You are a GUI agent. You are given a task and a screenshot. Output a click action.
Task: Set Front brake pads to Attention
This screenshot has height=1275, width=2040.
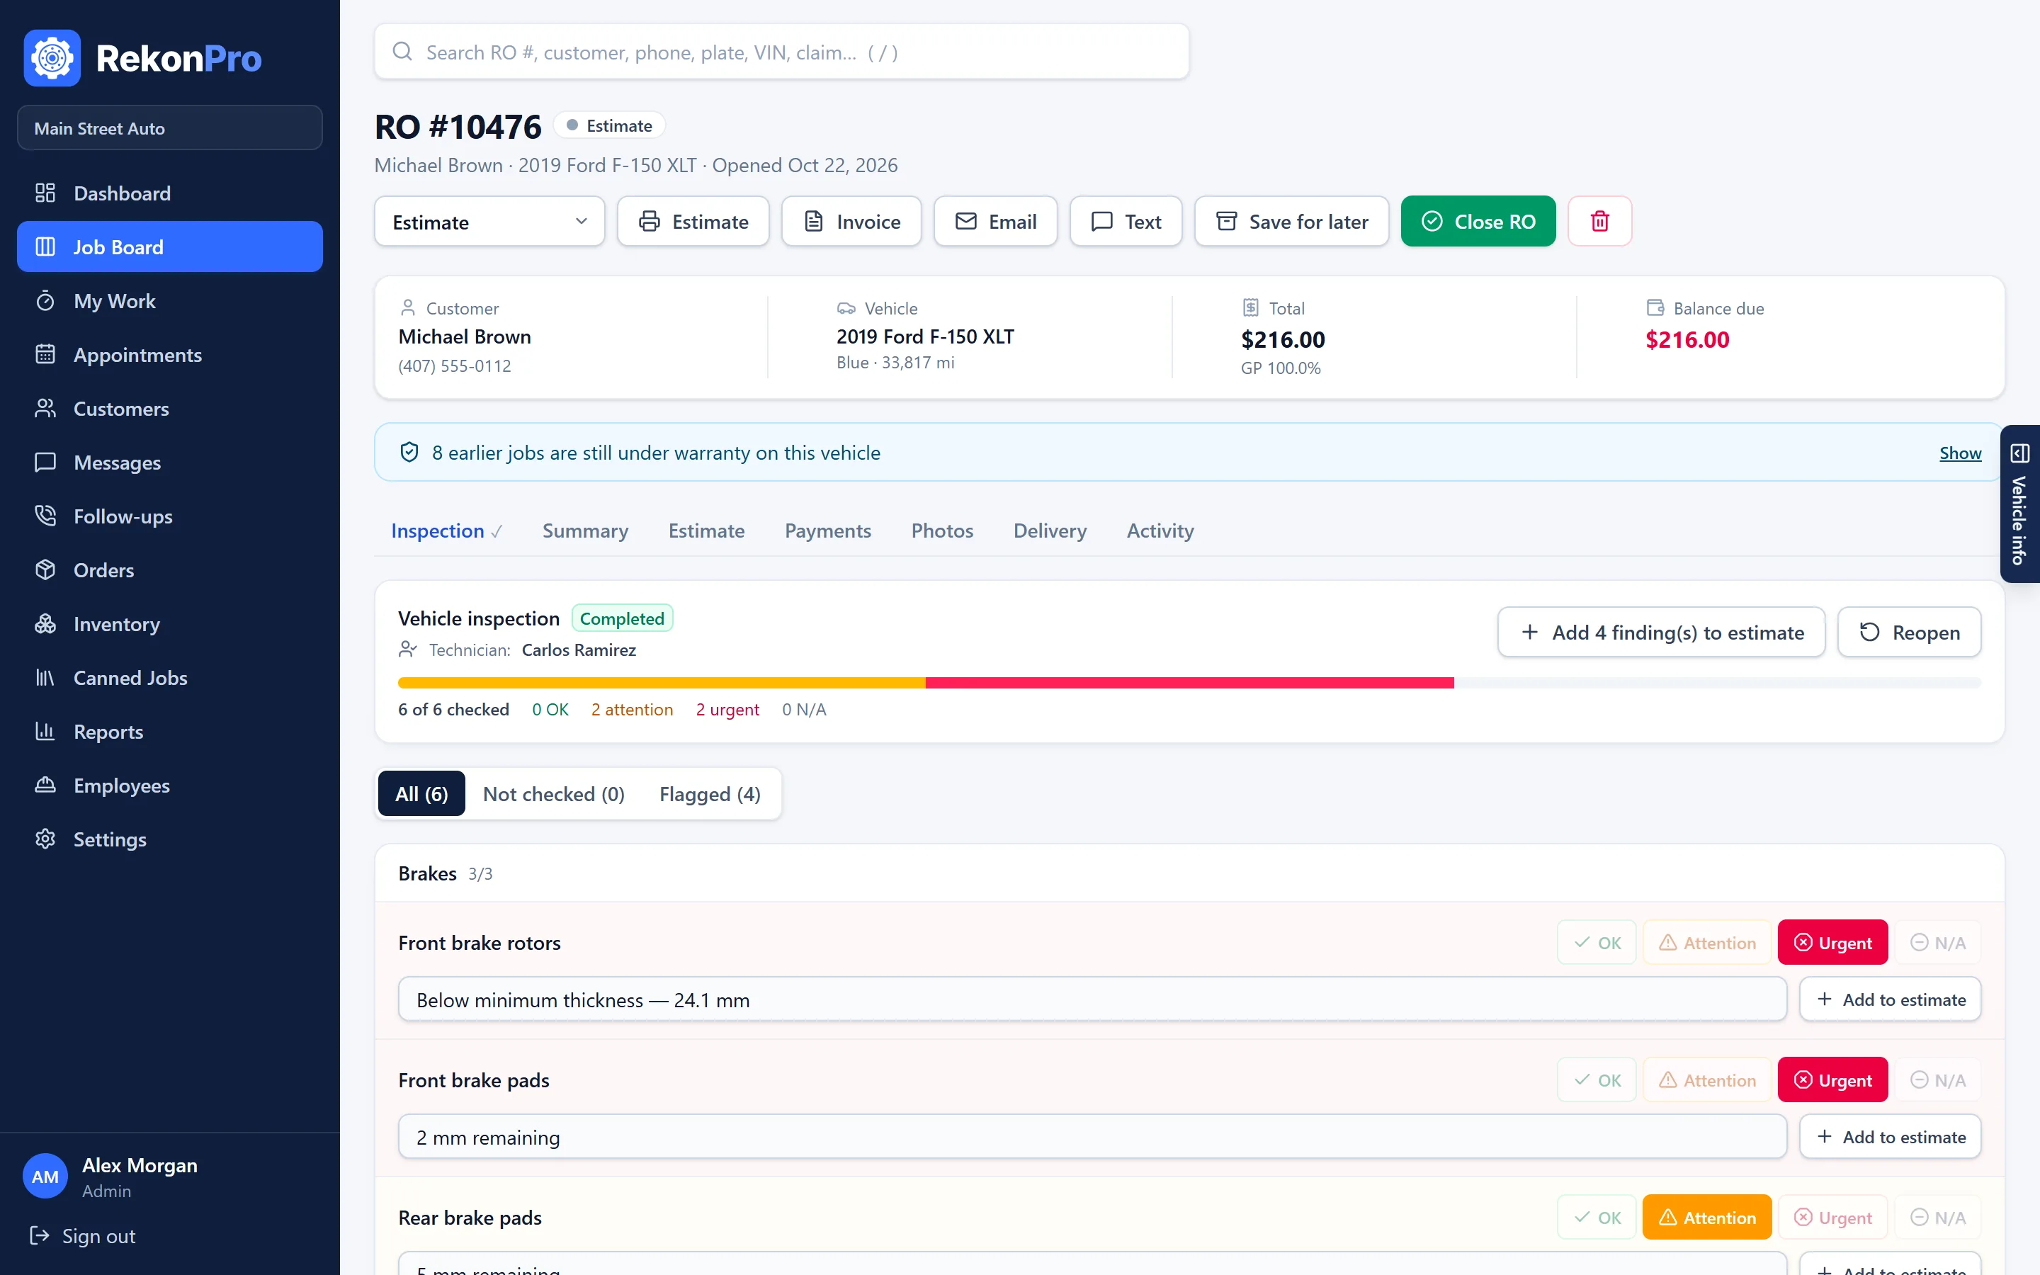click(x=1707, y=1080)
